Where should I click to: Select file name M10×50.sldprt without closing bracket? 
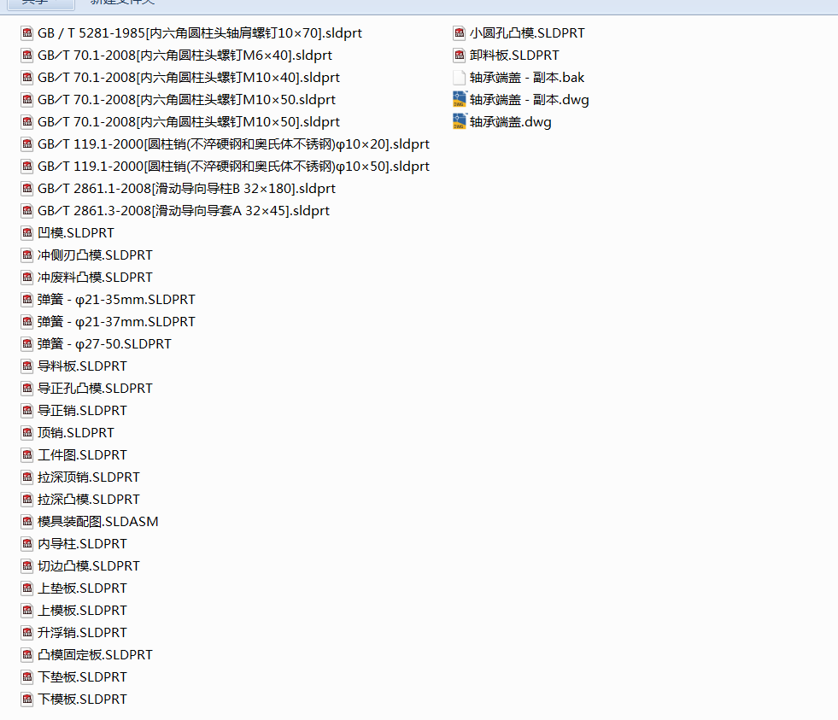tap(186, 100)
